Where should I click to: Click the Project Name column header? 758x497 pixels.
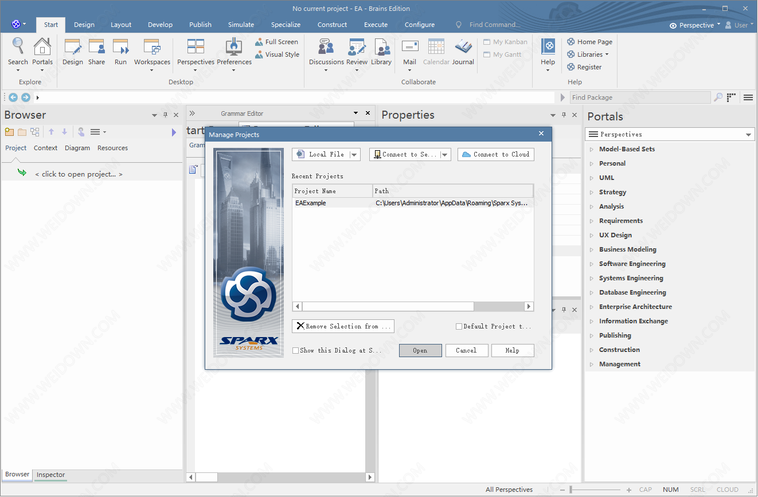pyautogui.click(x=333, y=191)
